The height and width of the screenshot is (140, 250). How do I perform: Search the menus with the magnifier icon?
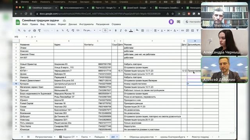point(19,30)
